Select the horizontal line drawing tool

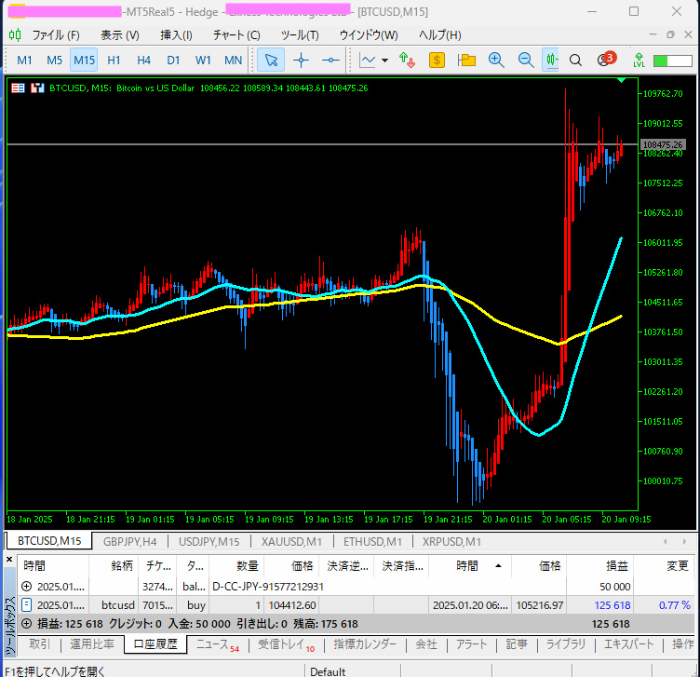(x=330, y=61)
